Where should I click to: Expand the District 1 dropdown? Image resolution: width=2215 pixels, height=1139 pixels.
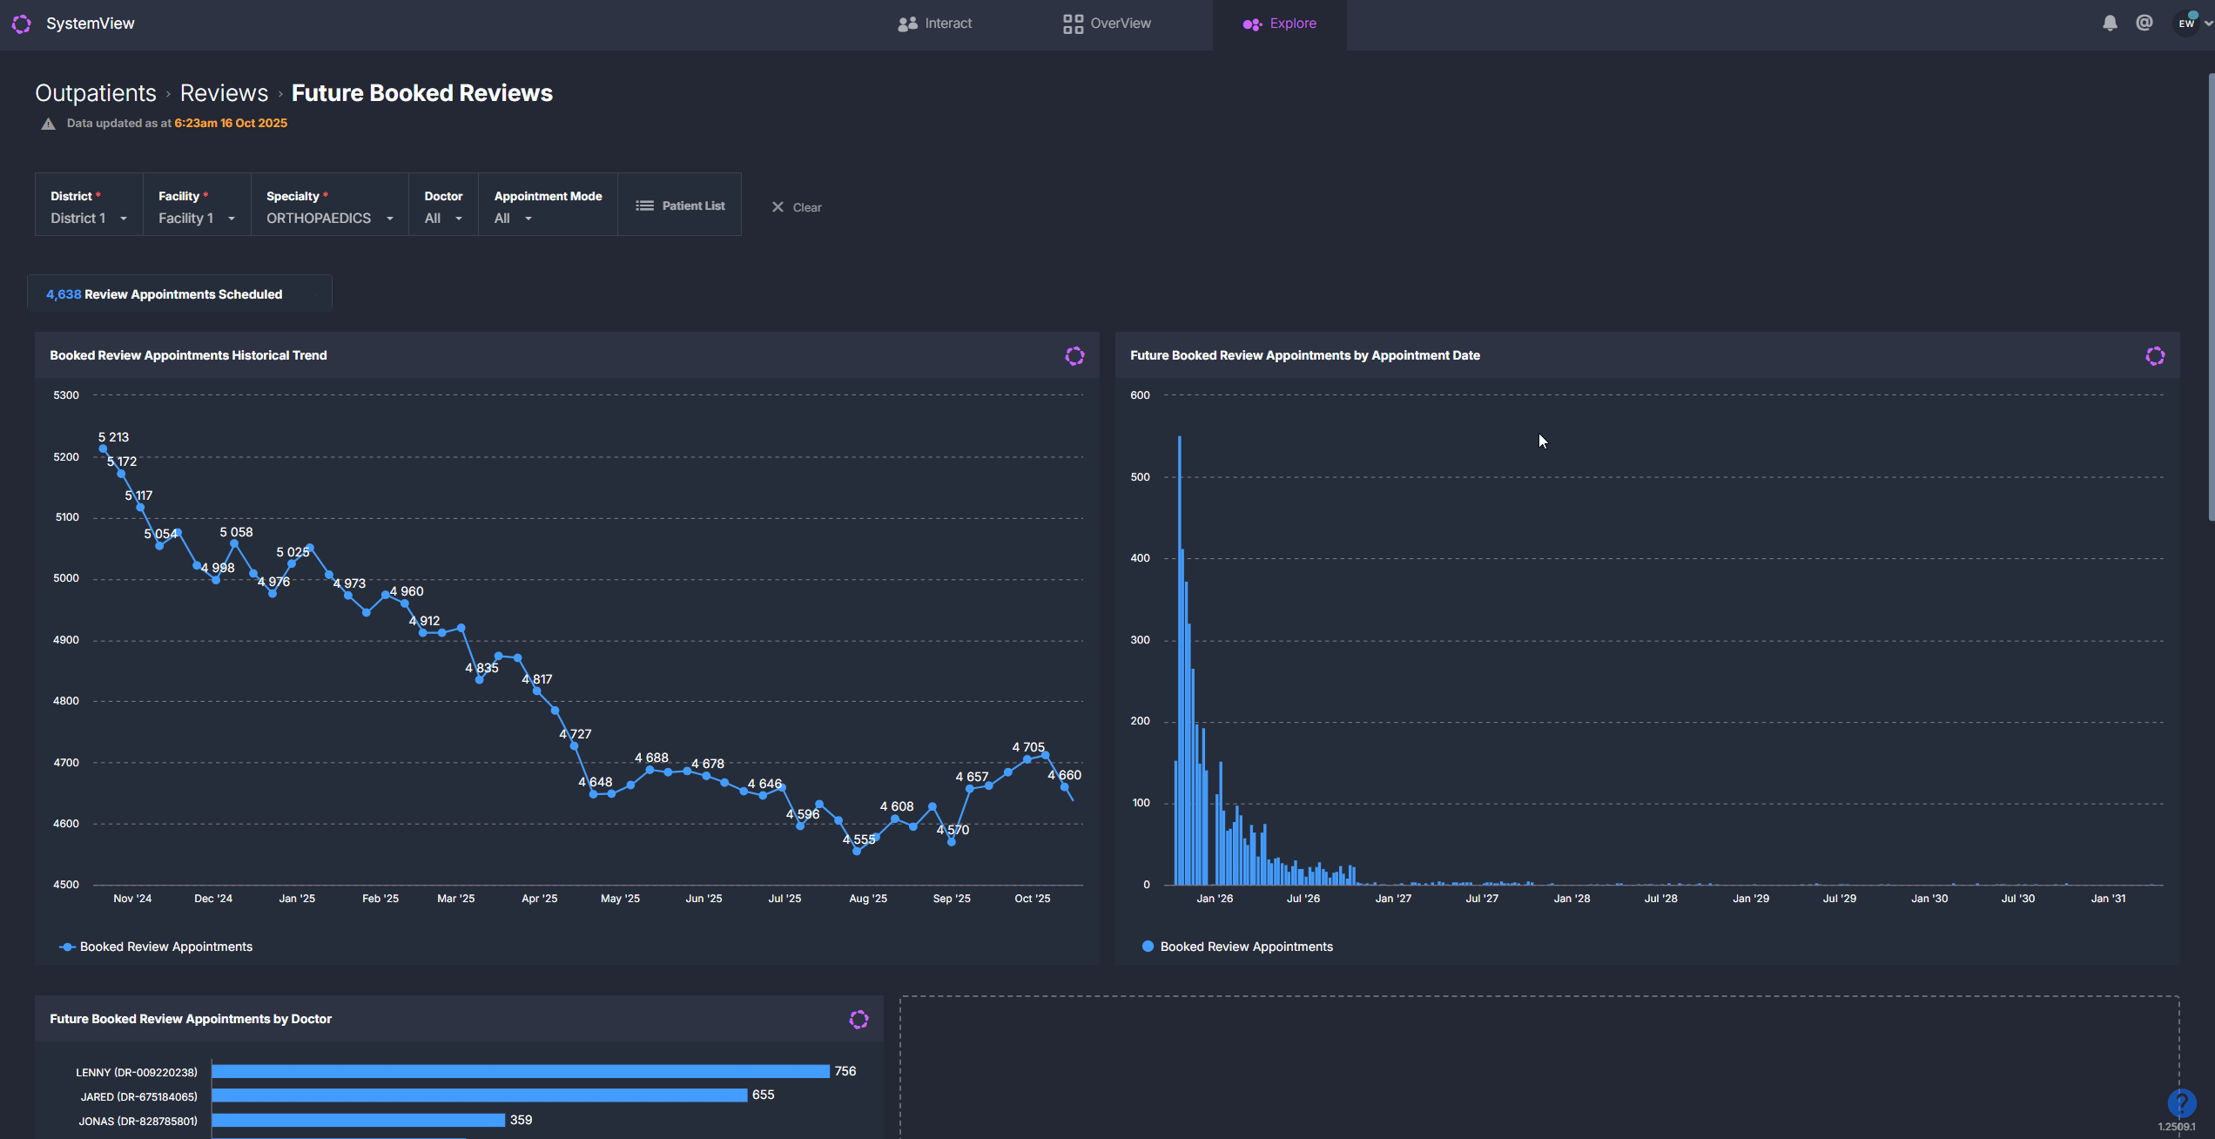89,219
